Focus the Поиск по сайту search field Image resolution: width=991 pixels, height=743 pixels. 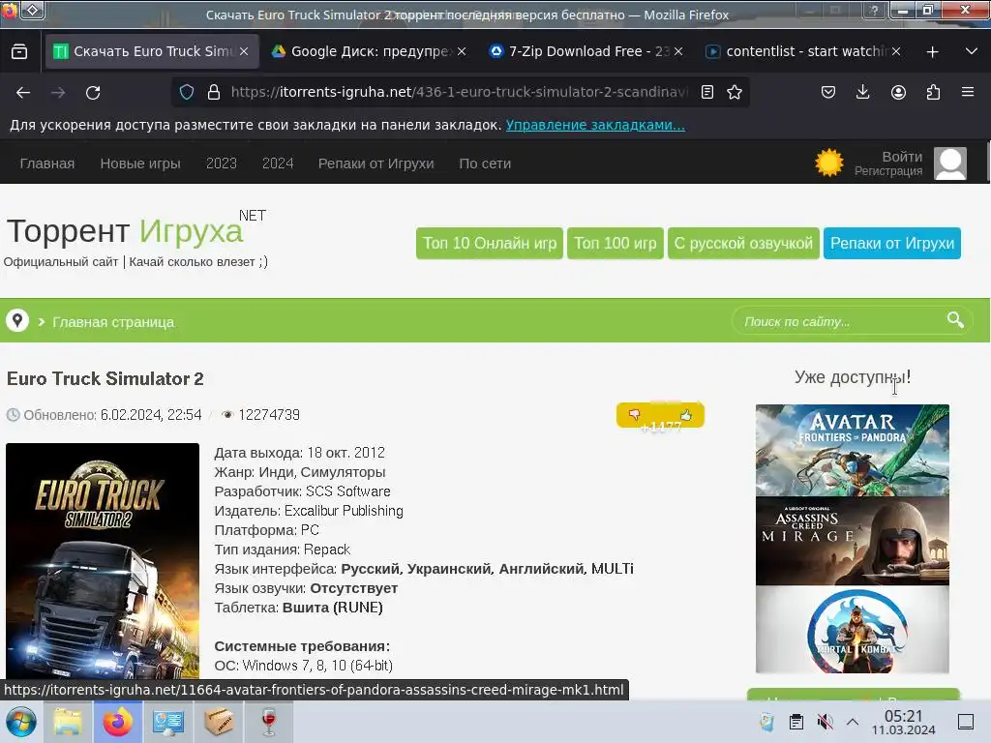(x=841, y=321)
